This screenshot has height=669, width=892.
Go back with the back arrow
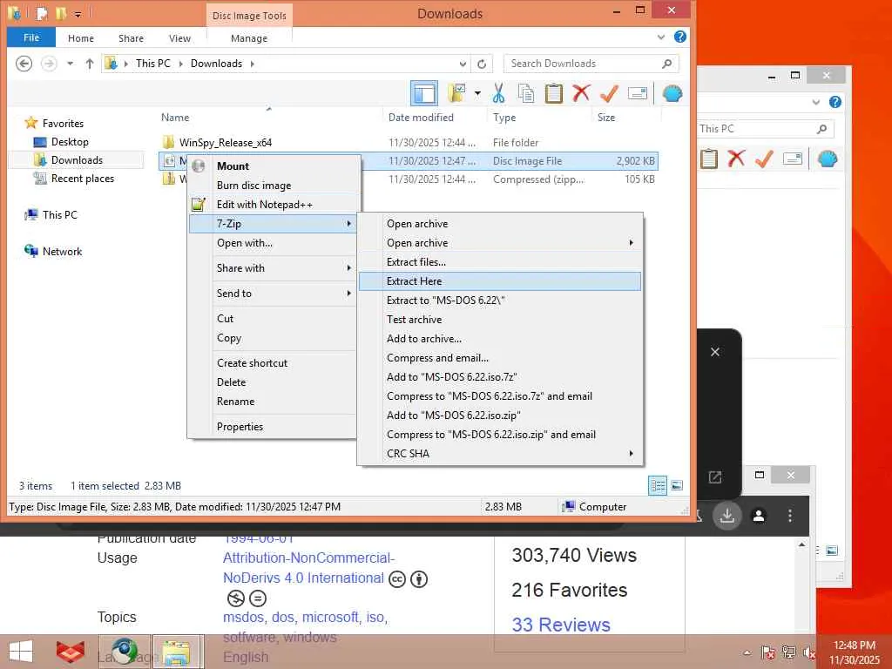click(24, 64)
